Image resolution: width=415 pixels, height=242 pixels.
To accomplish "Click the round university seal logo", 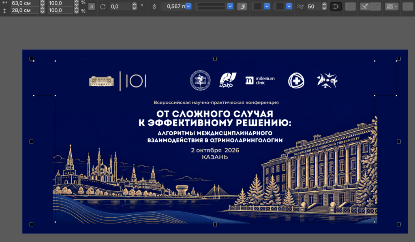I will click(x=200, y=80).
